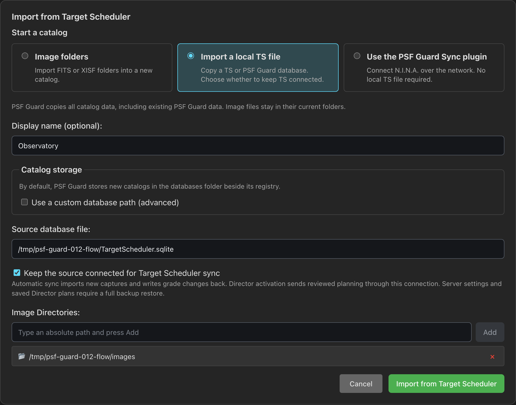This screenshot has width=516, height=405.
Task: Click the Display name field containing Observatory
Action: pyautogui.click(x=258, y=146)
